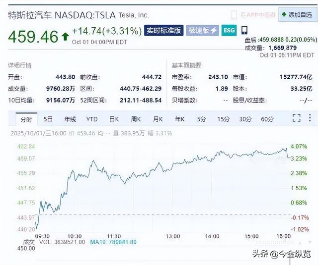318x265 pixels.
Task: Select the 实时标准版 mode
Action: 163,31
